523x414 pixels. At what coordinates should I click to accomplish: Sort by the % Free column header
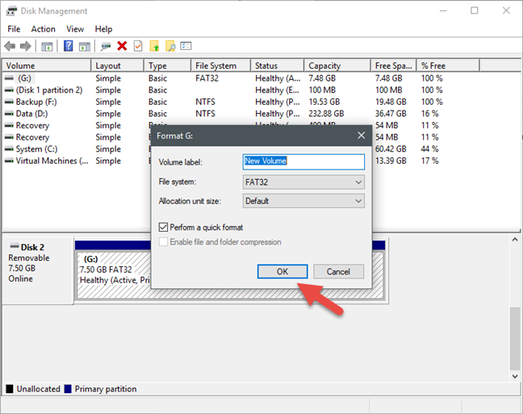click(x=448, y=65)
